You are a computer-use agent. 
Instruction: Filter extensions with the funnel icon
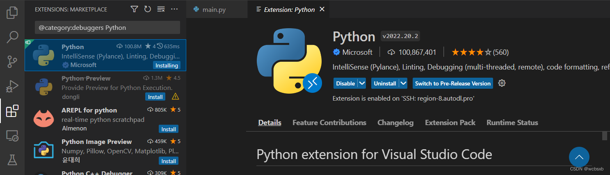click(x=134, y=9)
